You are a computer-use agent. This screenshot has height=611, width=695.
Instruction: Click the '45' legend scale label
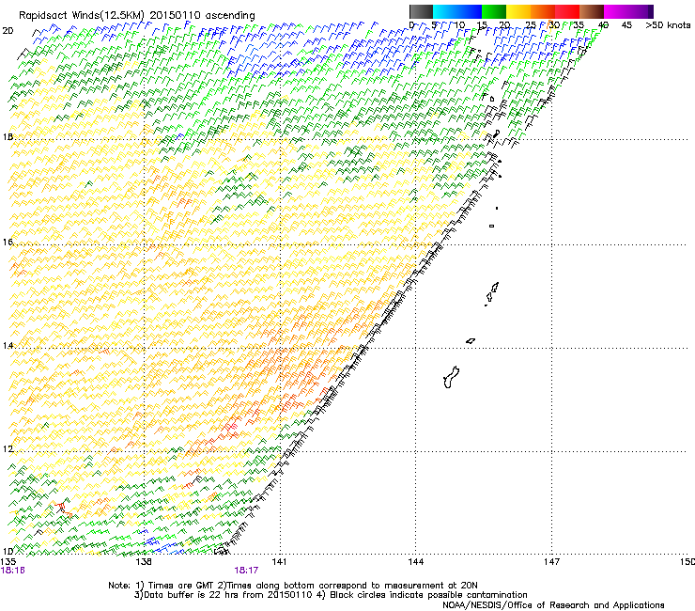(x=626, y=24)
